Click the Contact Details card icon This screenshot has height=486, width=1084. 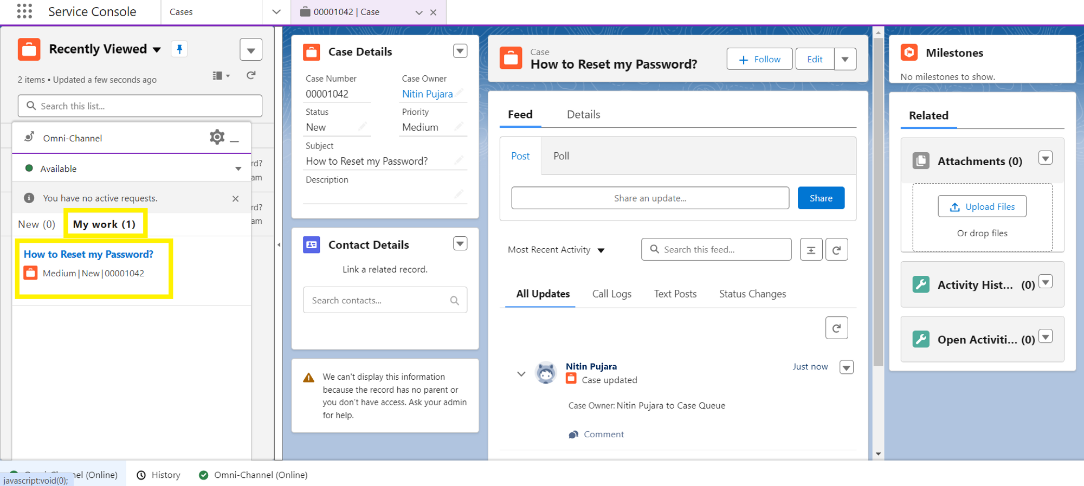[x=312, y=245]
